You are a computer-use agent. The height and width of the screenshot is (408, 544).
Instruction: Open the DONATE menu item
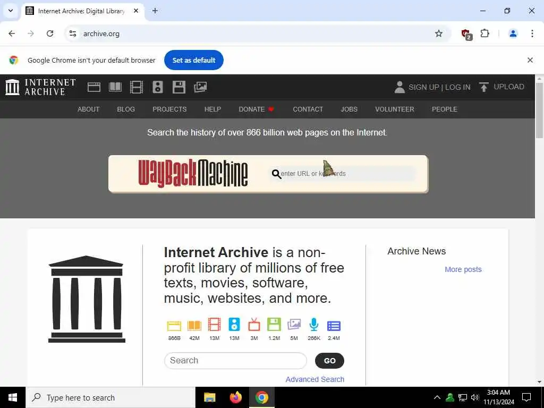(x=257, y=109)
